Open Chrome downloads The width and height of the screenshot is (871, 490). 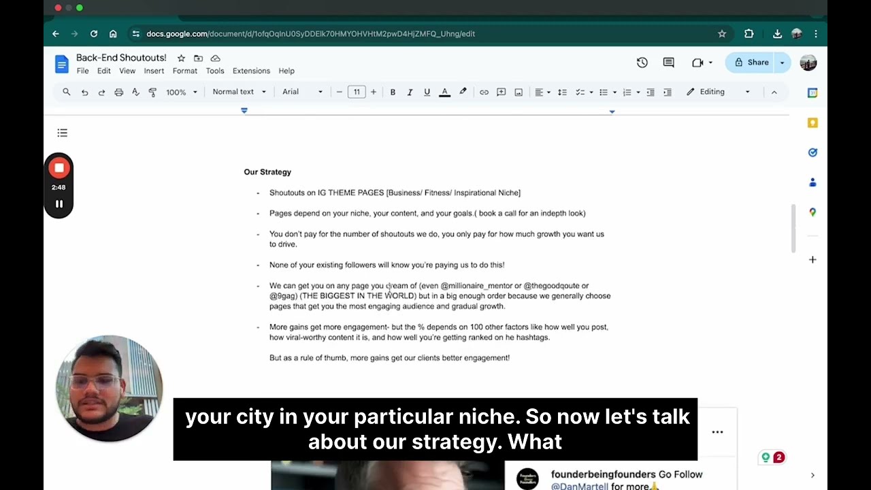click(777, 34)
